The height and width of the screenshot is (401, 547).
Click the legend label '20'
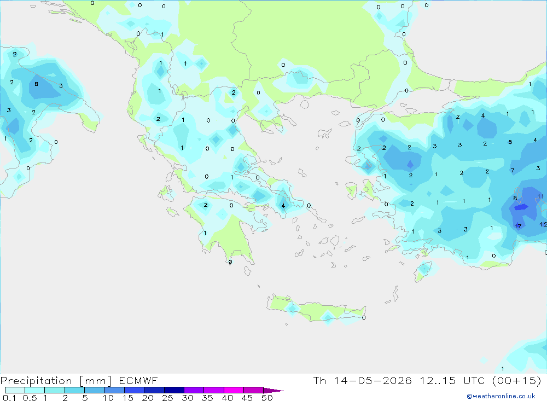coord(148,398)
